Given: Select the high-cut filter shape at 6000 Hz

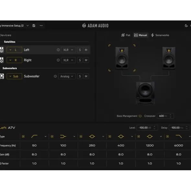Looking at the screenshot, I should [x=179, y=136].
